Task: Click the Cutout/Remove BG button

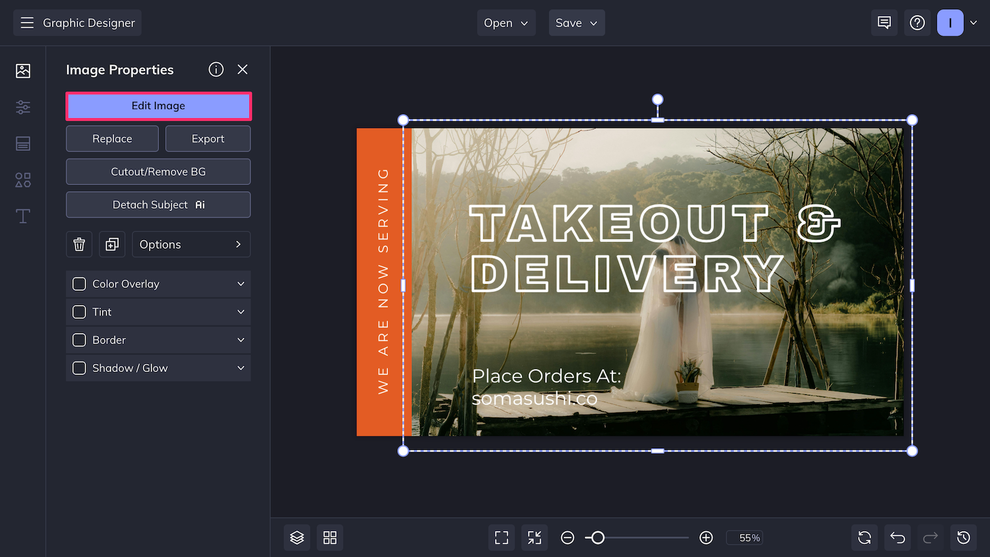Action: click(x=158, y=172)
